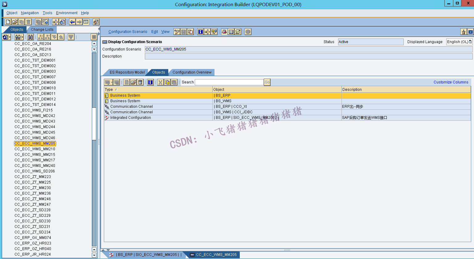Viewport: 474px width, 259px height.
Task: Click the binoculars find icon
Action: [30, 37]
